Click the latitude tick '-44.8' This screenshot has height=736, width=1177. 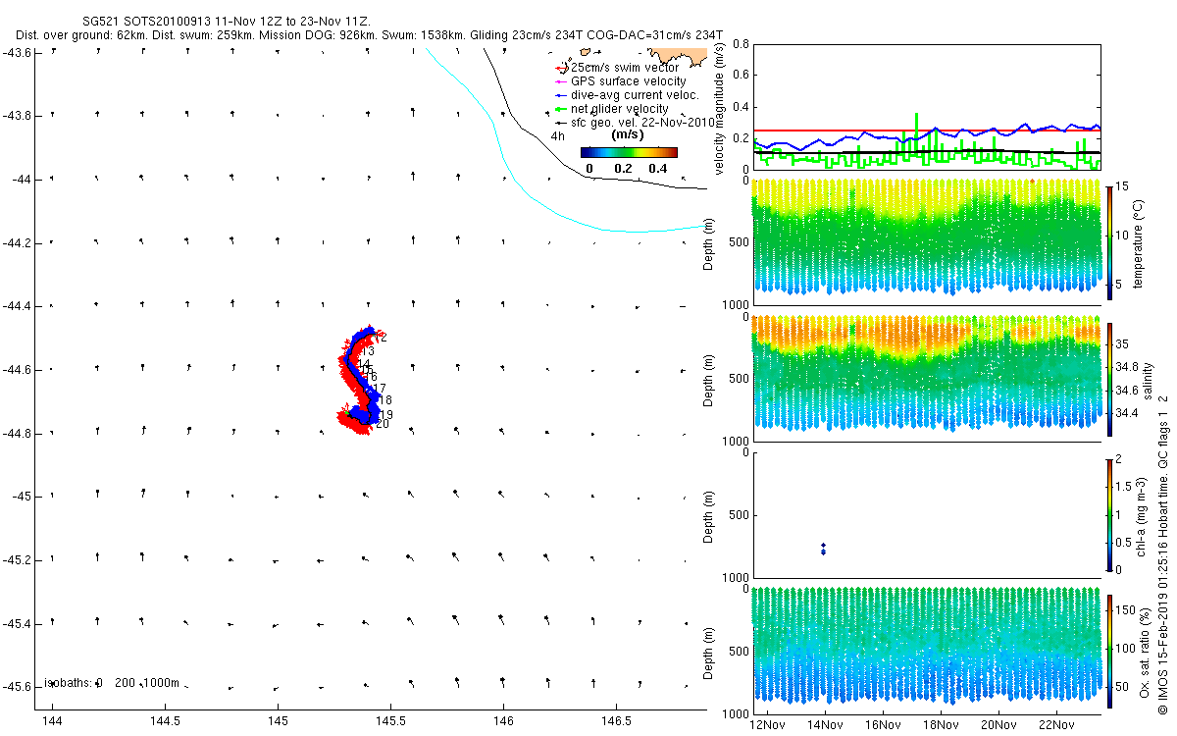click(x=15, y=433)
